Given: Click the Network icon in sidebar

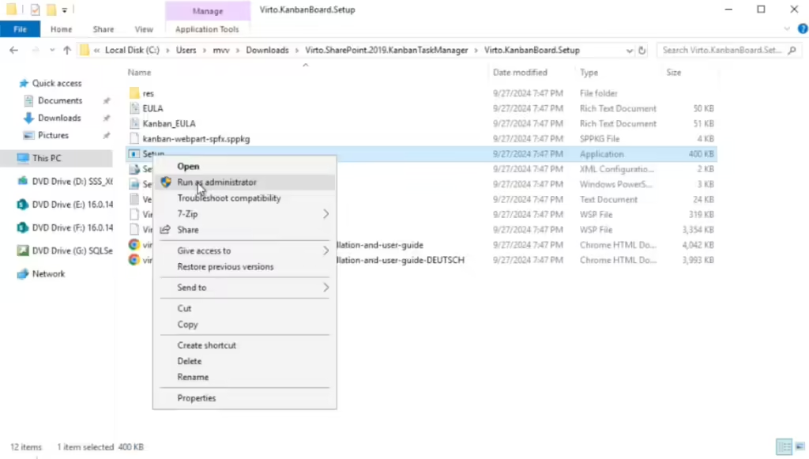Looking at the screenshot, I should (x=22, y=274).
